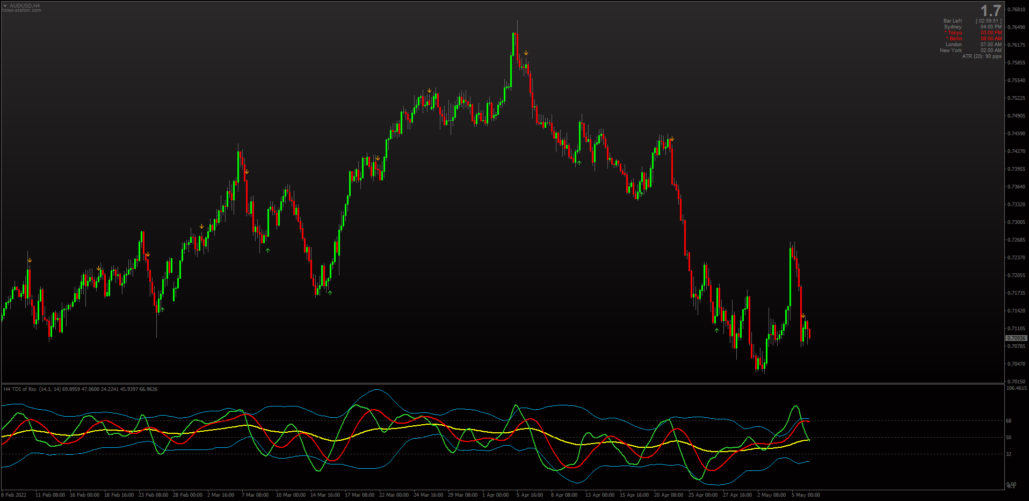Click the 0.76810 price scale label

click(1016, 10)
